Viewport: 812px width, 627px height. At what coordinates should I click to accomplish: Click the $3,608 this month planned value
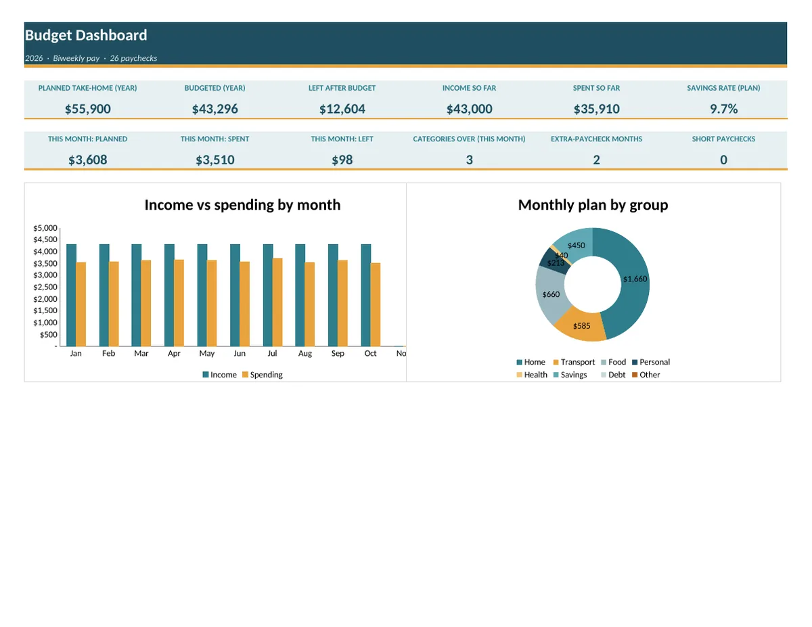point(87,160)
